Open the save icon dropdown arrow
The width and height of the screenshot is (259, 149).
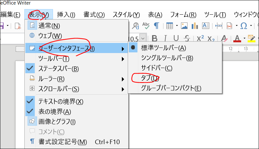(7, 26)
